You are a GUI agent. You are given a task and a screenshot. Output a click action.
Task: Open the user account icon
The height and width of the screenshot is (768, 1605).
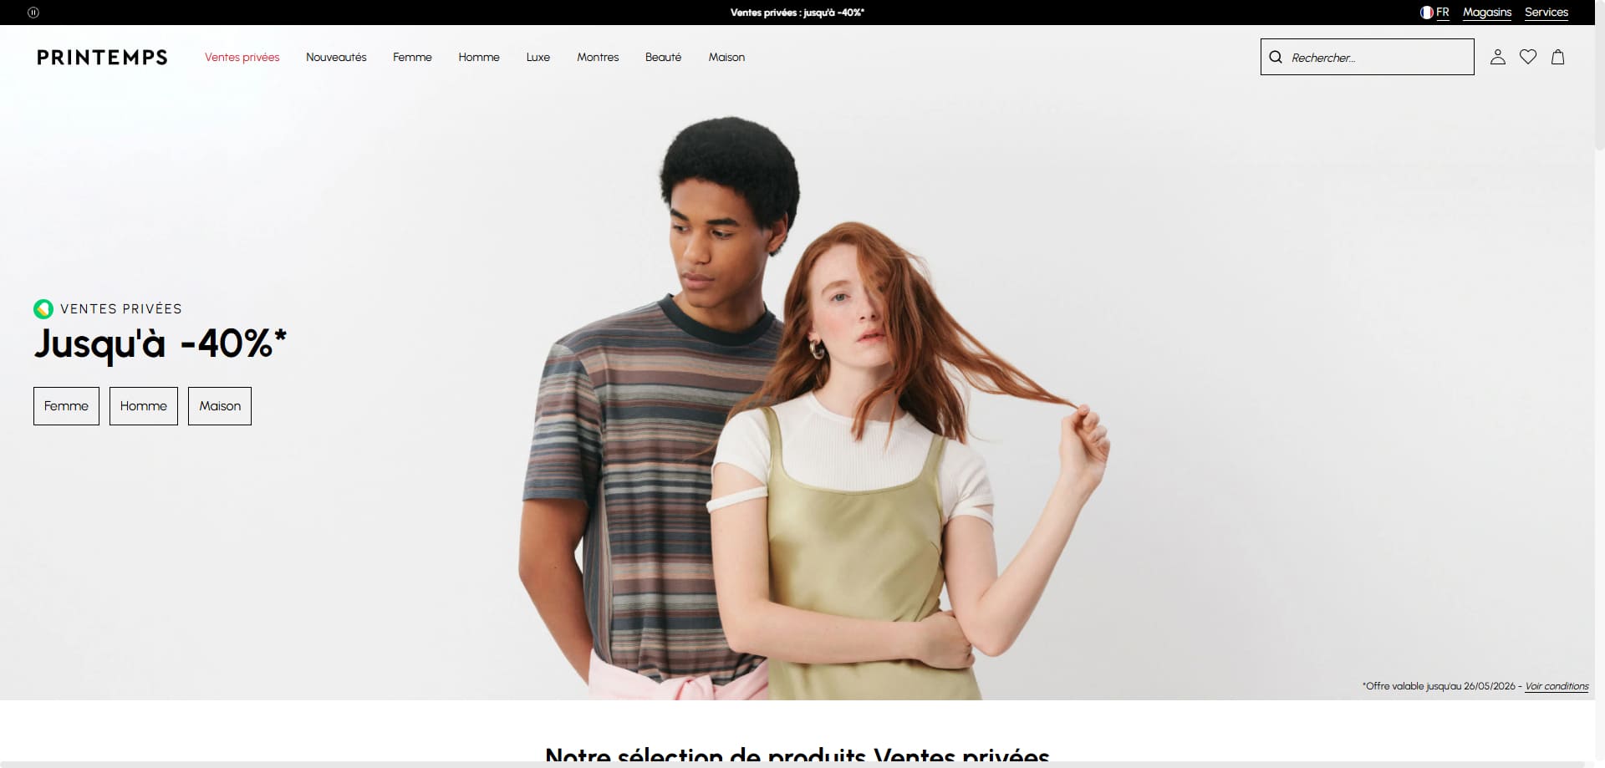(x=1498, y=57)
